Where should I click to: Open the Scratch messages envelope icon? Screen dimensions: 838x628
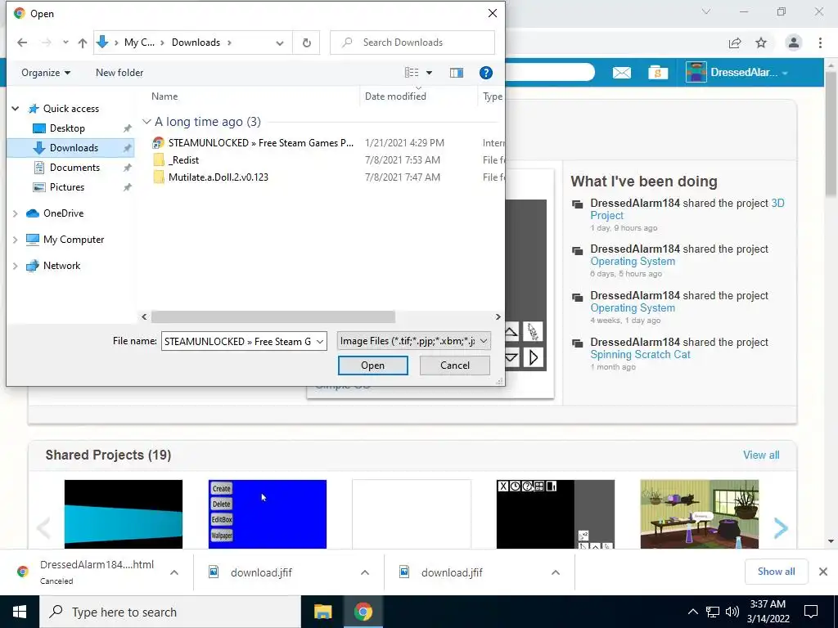(x=622, y=73)
